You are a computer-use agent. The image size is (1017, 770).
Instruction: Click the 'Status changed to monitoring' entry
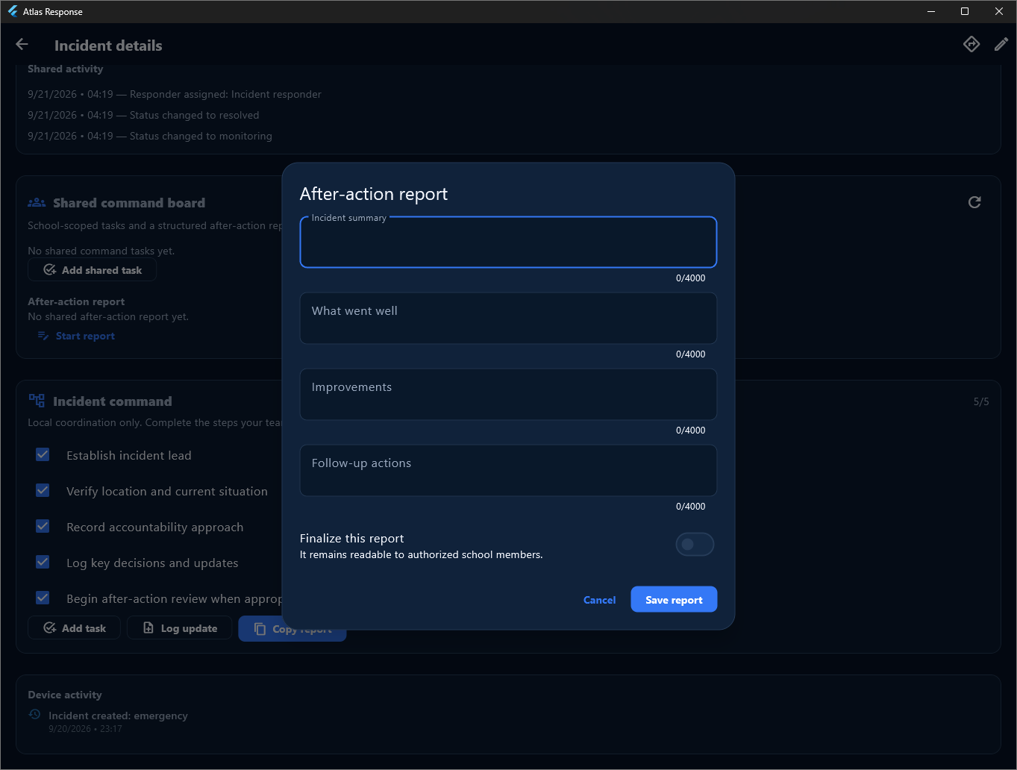(x=150, y=136)
